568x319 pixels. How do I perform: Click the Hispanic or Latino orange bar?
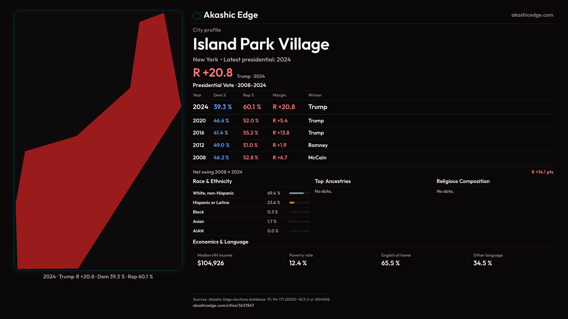tap(292, 203)
